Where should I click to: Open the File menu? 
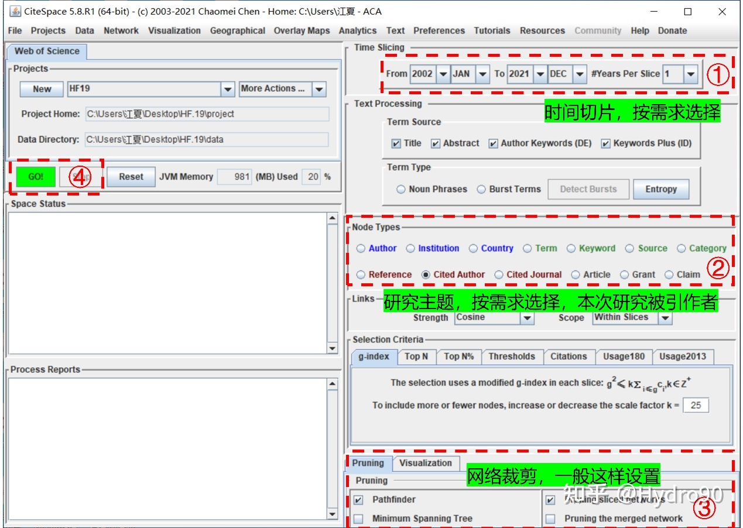pos(15,30)
